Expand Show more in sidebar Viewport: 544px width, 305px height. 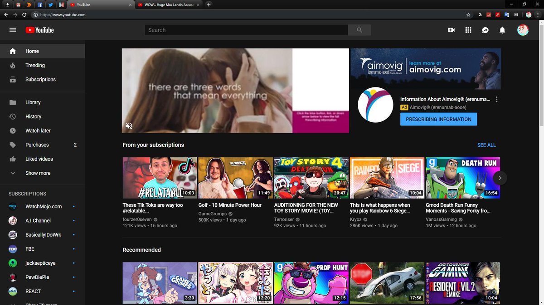[42, 173]
